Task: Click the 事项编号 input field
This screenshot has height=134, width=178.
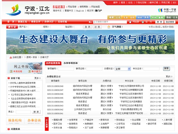Action: [66, 69]
